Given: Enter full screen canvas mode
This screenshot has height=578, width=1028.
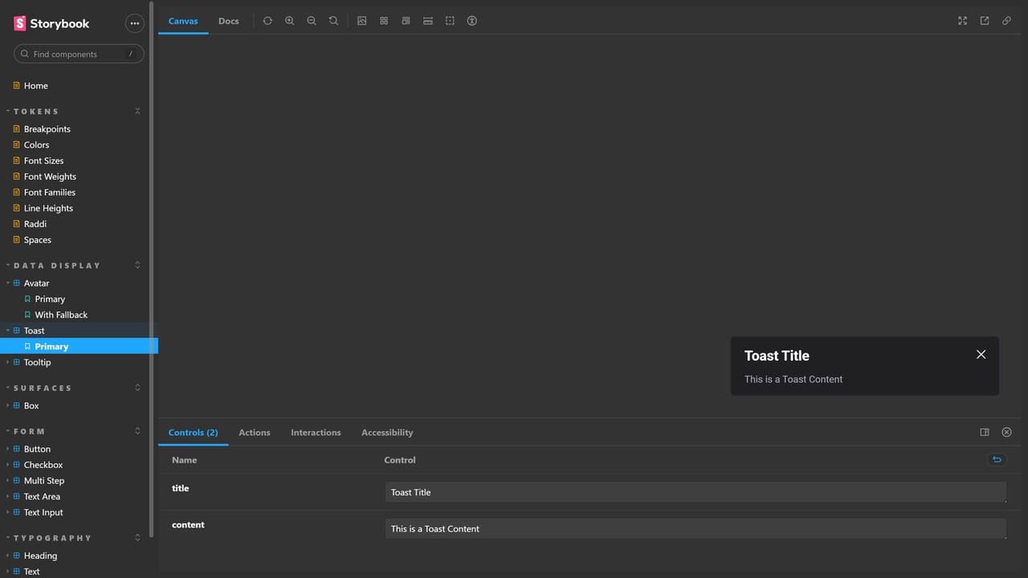Looking at the screenshot, I should (962, 21).
